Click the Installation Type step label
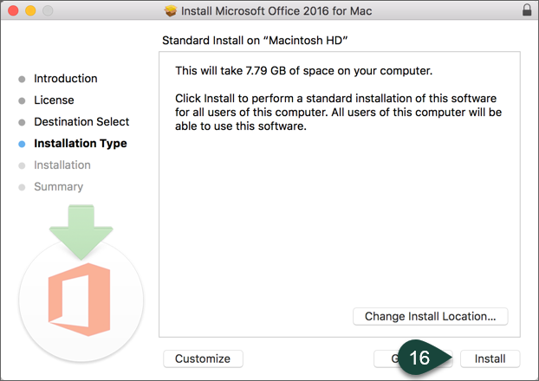539x381 pixels. tap(80, 144)
